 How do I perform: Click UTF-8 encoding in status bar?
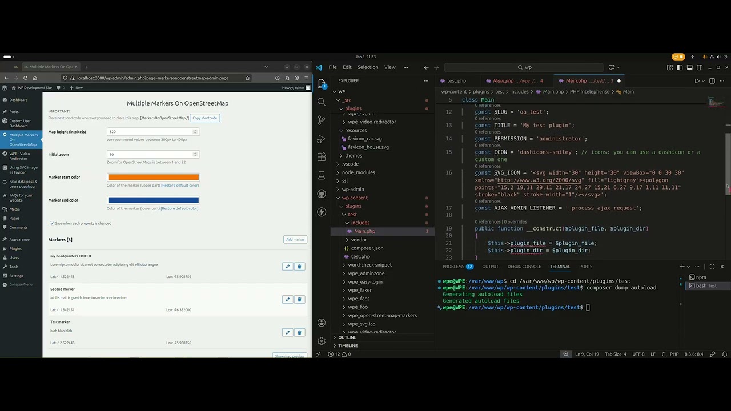tap(638, 354)
